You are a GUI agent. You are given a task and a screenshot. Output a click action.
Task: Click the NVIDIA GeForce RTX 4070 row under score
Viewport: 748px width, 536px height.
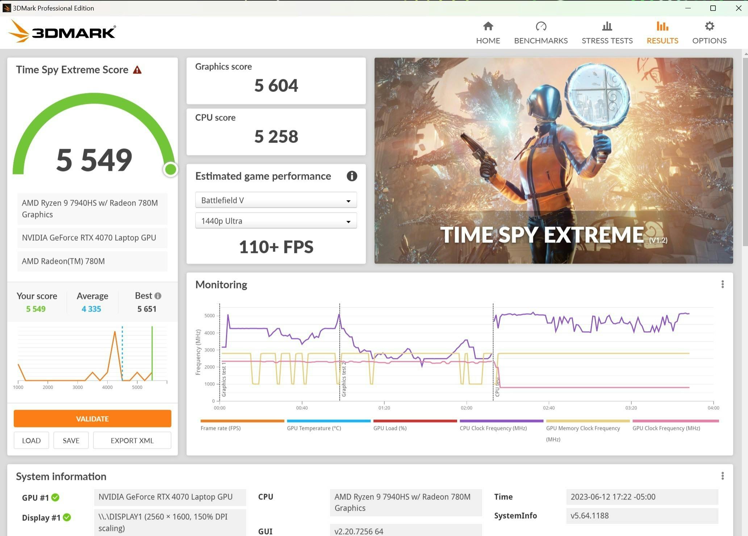(x=92, y=238)
